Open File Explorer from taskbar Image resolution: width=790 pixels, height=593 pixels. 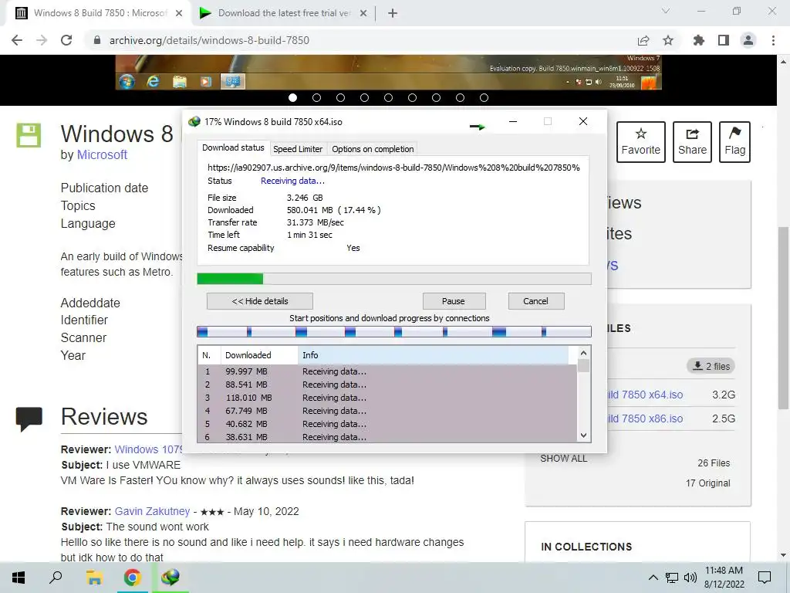pos(94,578)
